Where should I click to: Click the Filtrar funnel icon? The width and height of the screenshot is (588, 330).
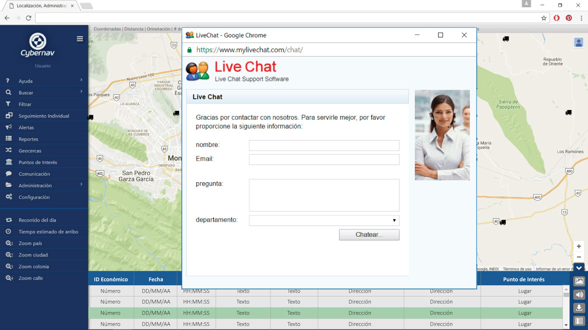(x=8, y=104)
